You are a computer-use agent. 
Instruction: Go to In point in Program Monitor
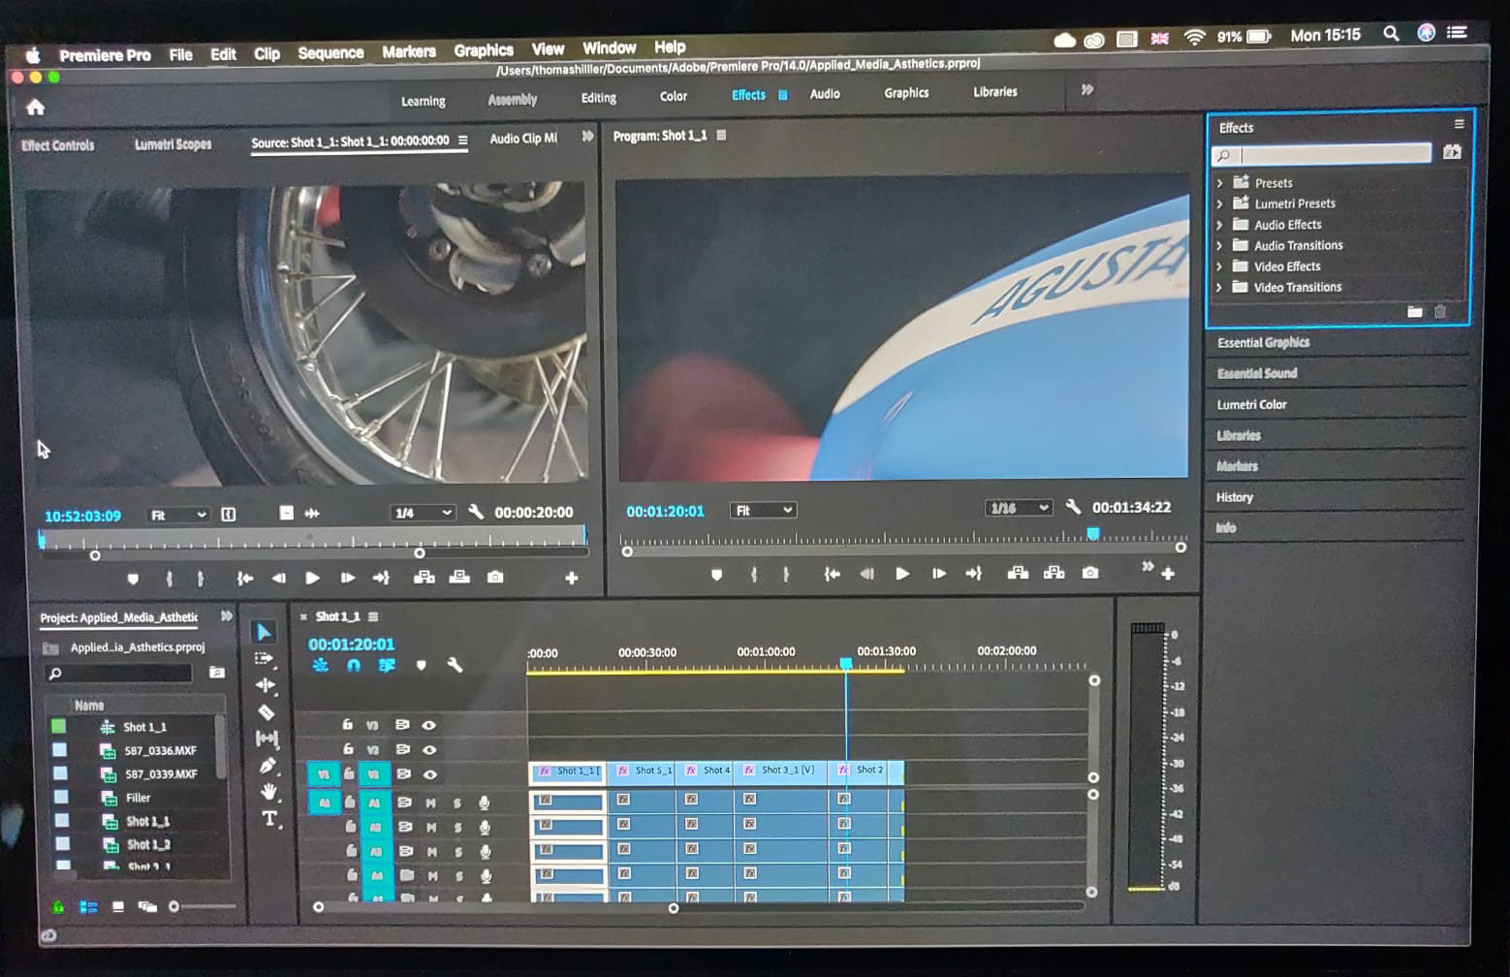coord(831,574)
